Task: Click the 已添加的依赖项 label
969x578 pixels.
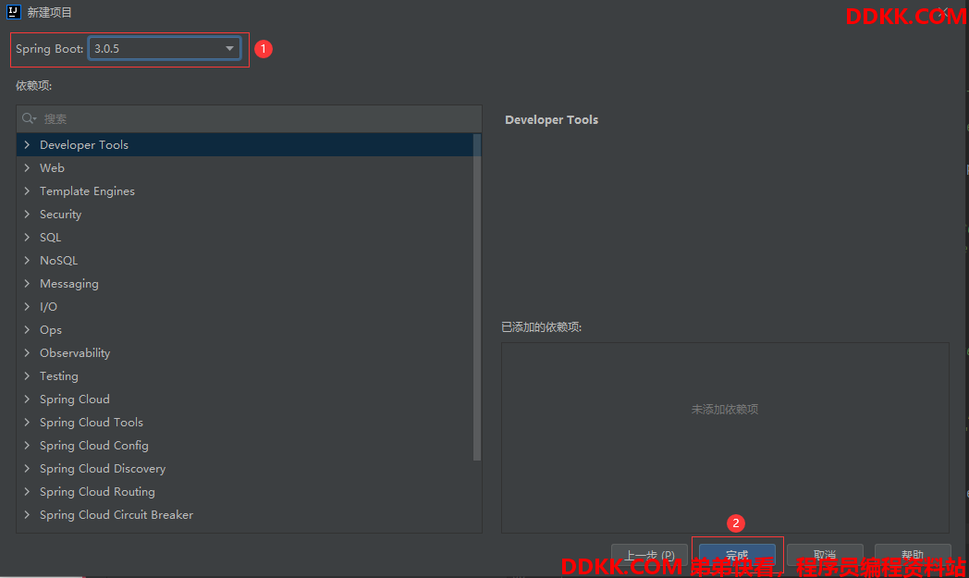Action: pyautogui.click(x=541, y=327)
